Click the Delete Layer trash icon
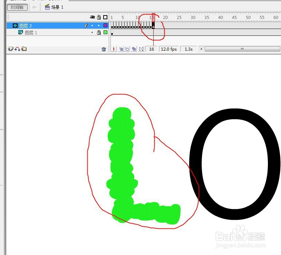281x255 pixels. pos(104,49)
